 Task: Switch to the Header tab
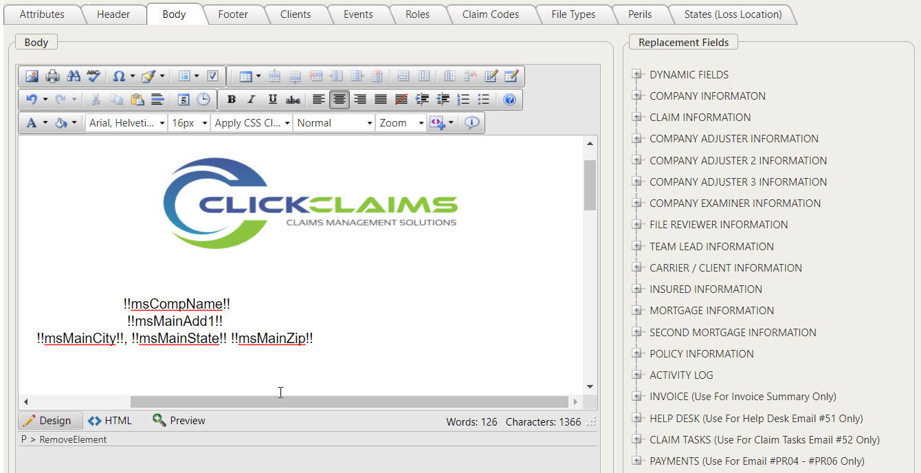click(113, 14)
